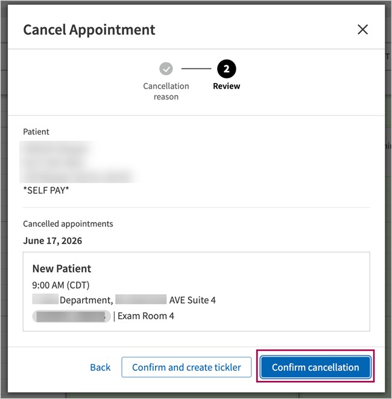Click the completed checkmark step icon
This screenshot has height=399, width=392.
coord(166,69)
